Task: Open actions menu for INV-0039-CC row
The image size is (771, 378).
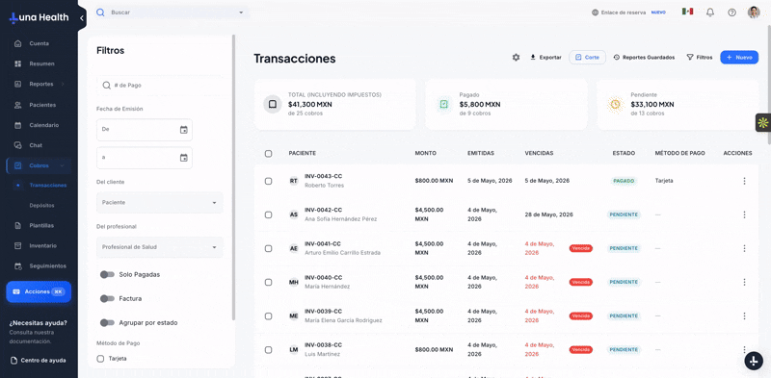Action: [x=744, y=316]
